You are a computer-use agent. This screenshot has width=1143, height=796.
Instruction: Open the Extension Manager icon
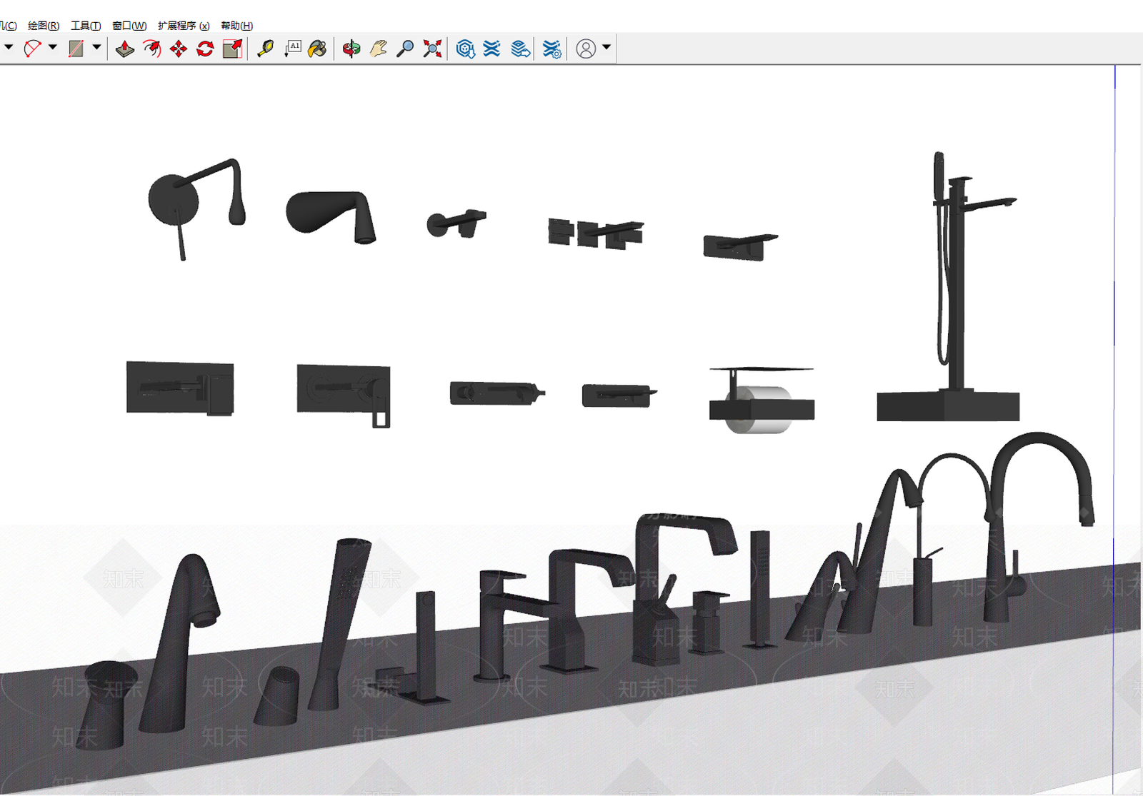click(552, 49)
